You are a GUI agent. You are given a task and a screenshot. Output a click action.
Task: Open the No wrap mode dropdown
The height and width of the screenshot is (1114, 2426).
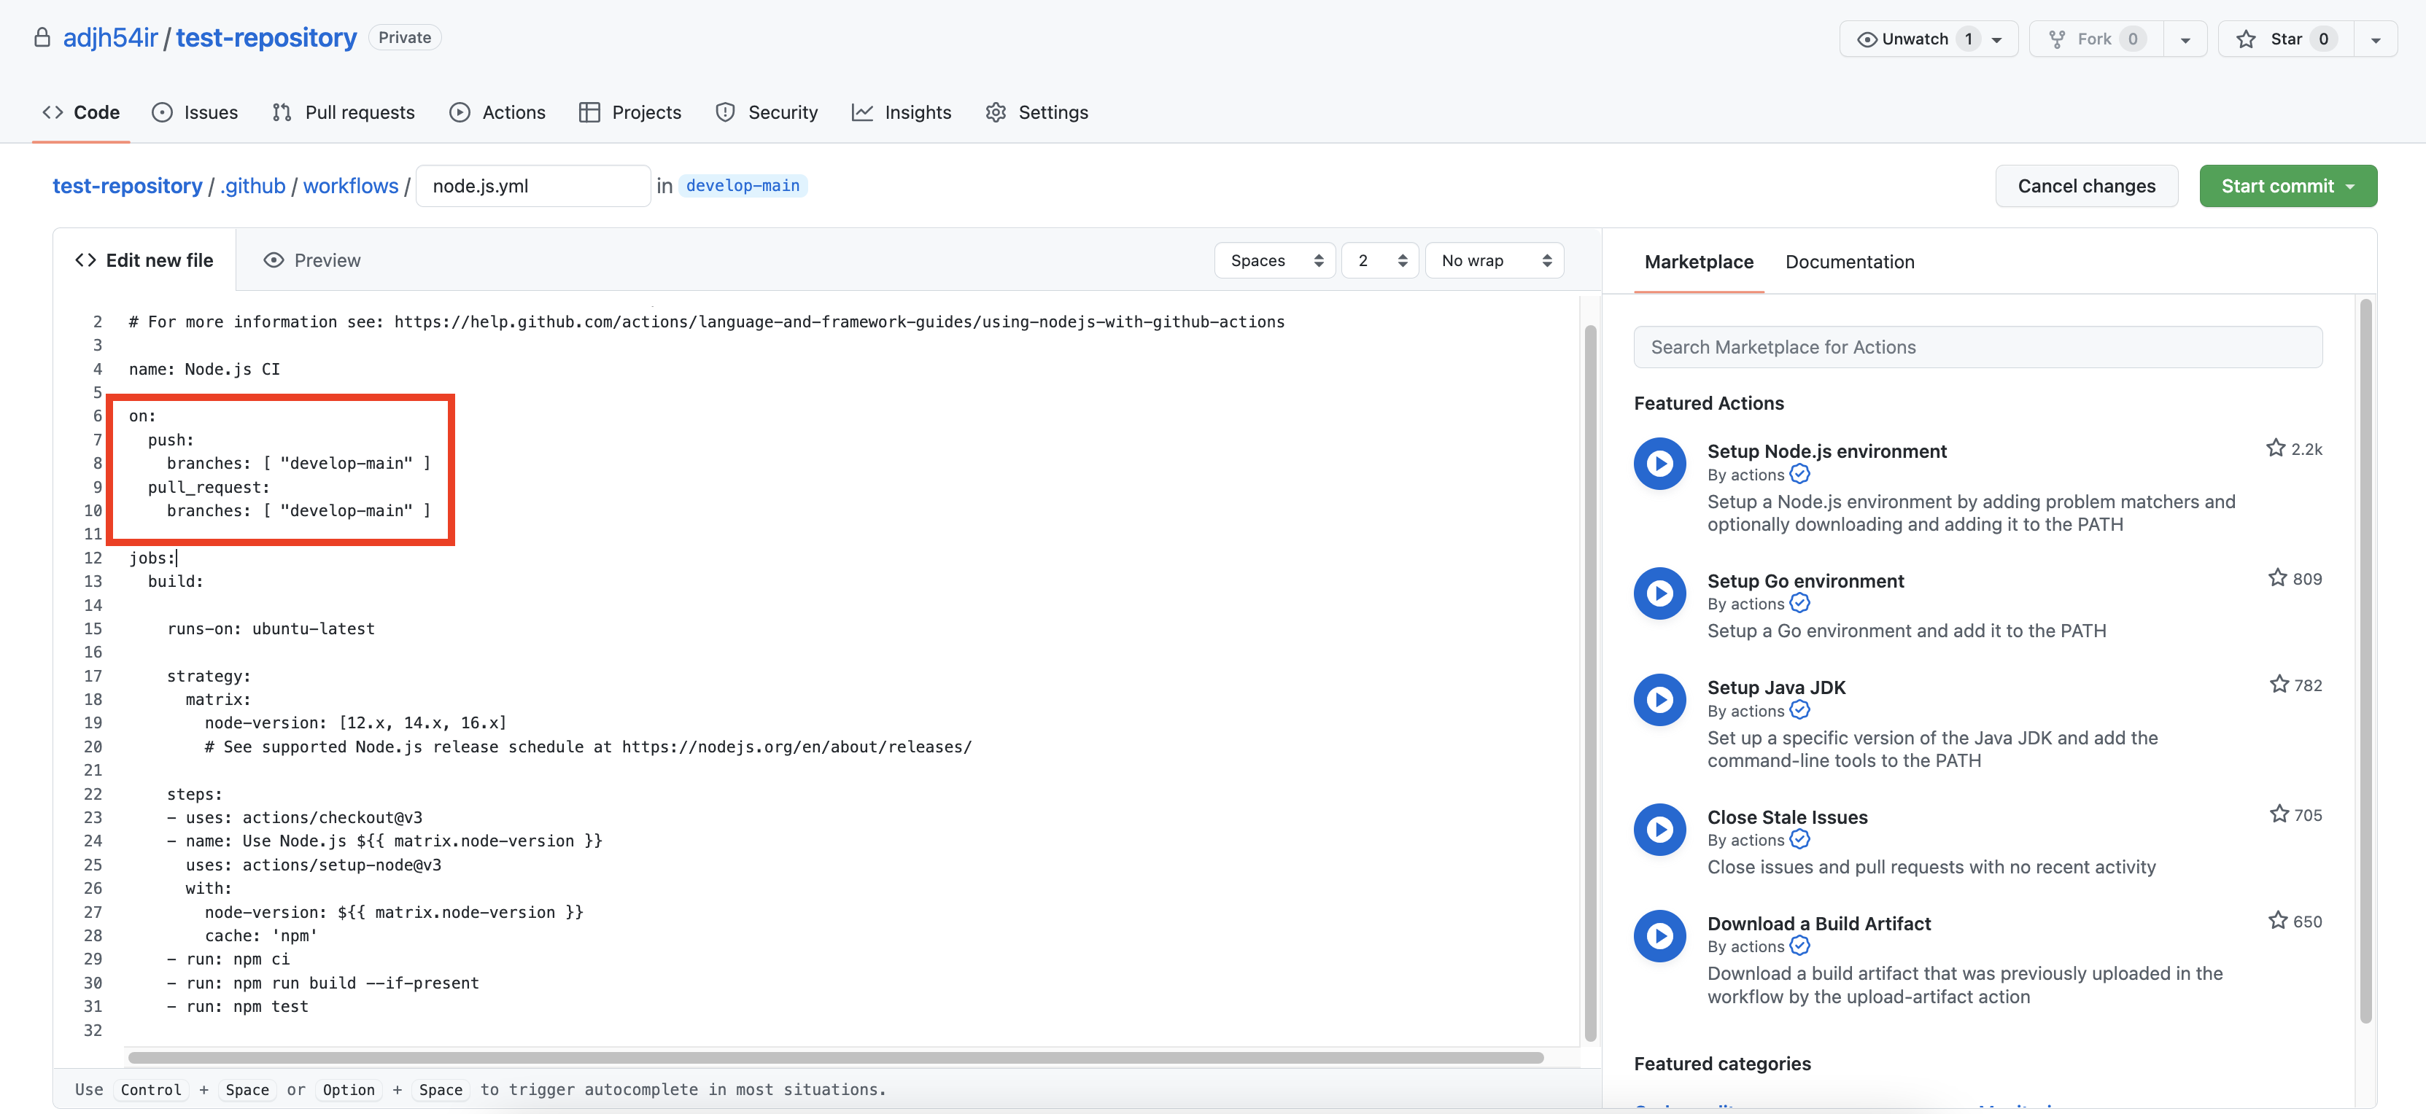(1495, 260)
